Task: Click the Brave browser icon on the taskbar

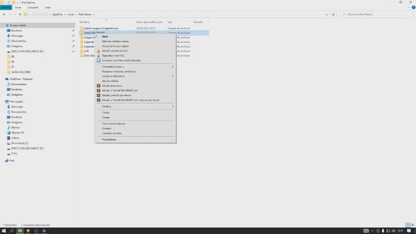Action: pos(28,231)
